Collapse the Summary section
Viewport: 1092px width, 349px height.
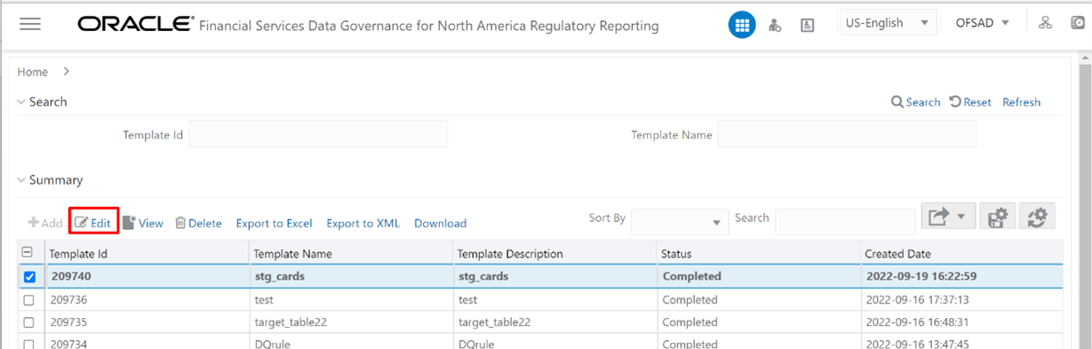(22, 179)
